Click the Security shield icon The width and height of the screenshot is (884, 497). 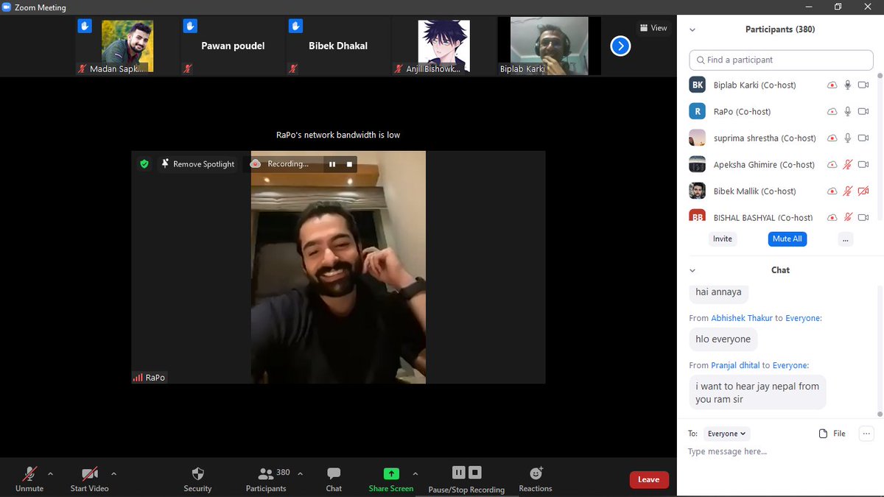pyautogui.click(x=197, y=473)
